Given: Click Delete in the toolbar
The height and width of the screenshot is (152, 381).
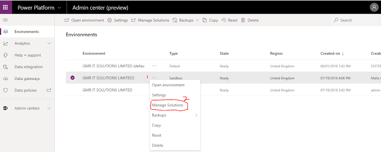Looking at the screenshot, I should click(250, 20).
